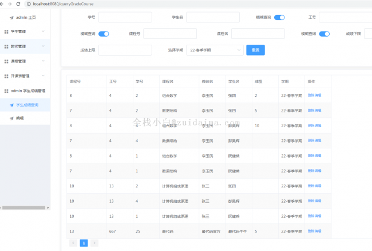Click the grid icon next to 课程管理
The width and height of the screenshot is (372, 251).
(x=6, y=61)
